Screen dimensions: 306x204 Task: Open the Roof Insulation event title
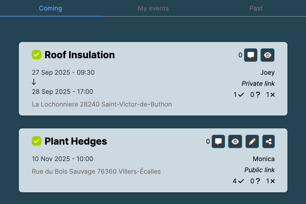coord(80,55)
